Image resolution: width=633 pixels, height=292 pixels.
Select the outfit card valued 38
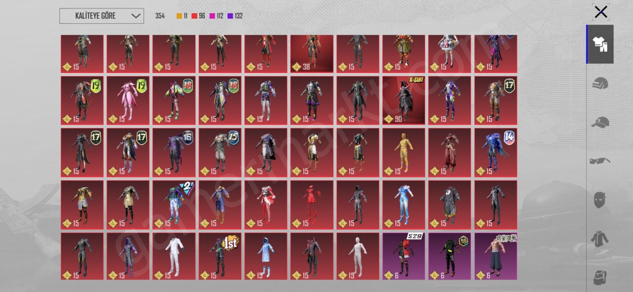tap(312, 53)
